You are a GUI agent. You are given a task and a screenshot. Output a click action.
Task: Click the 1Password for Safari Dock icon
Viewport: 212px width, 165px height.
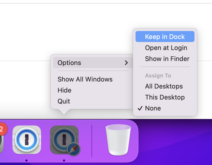coord(64,140)
